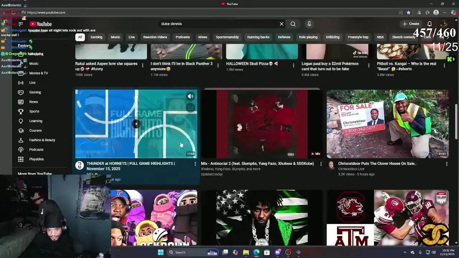Start voice search with the microphone icon

(x=309, y=24)
